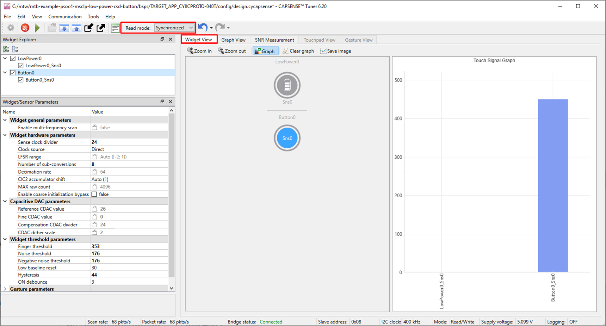Select all widgets icon in Widget Explorer
The image size is (606, 326).
[6, 49]
